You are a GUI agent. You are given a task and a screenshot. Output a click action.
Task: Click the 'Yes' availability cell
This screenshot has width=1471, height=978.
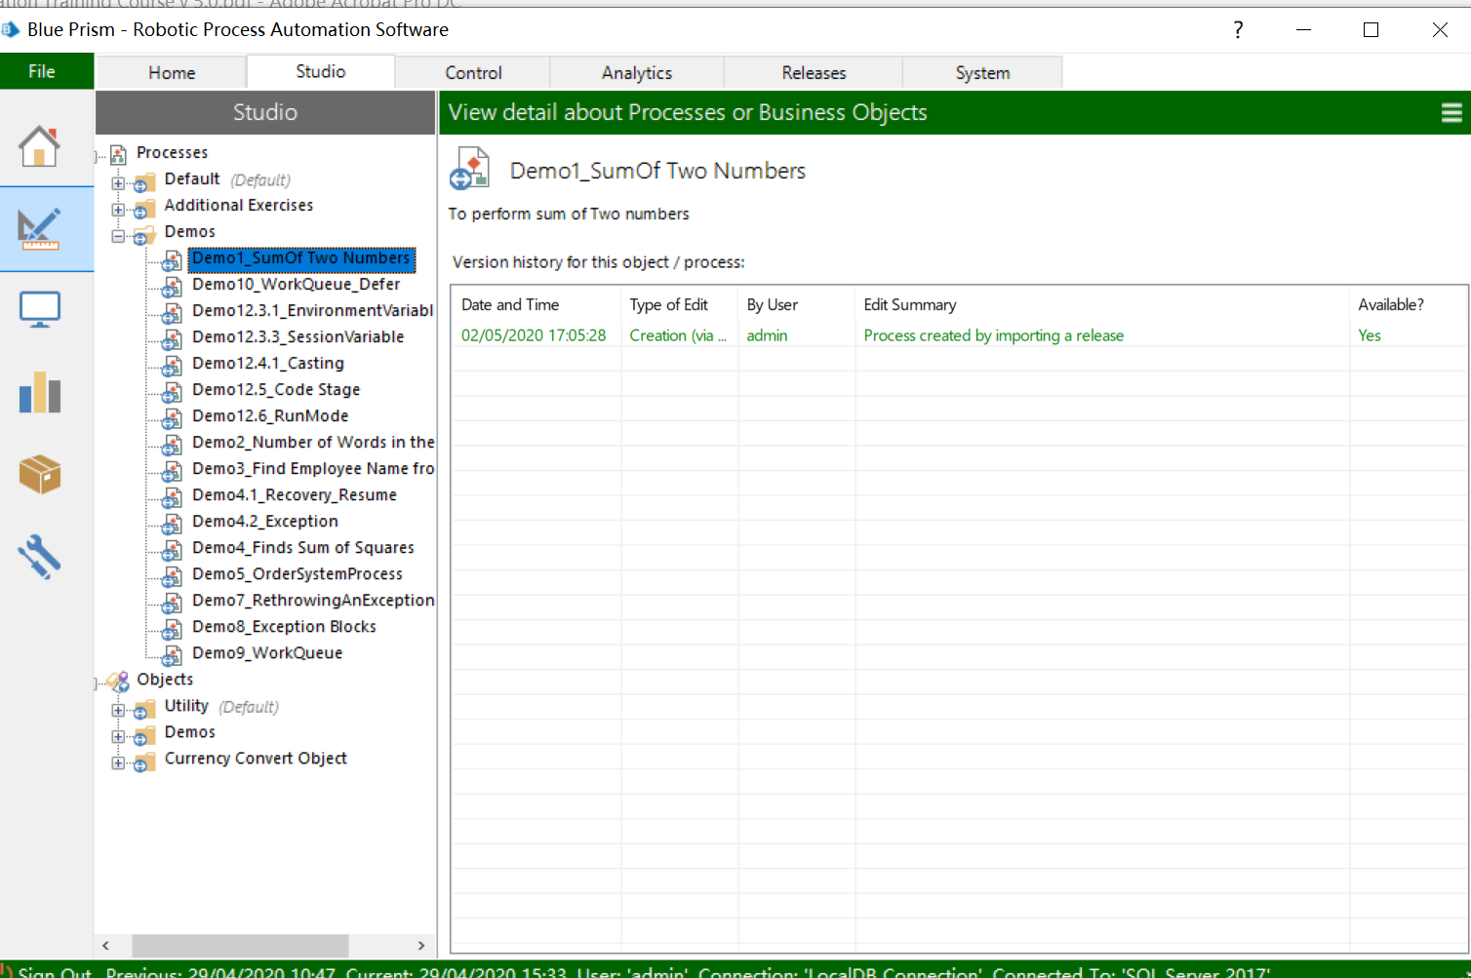[x=1370, y=335]
